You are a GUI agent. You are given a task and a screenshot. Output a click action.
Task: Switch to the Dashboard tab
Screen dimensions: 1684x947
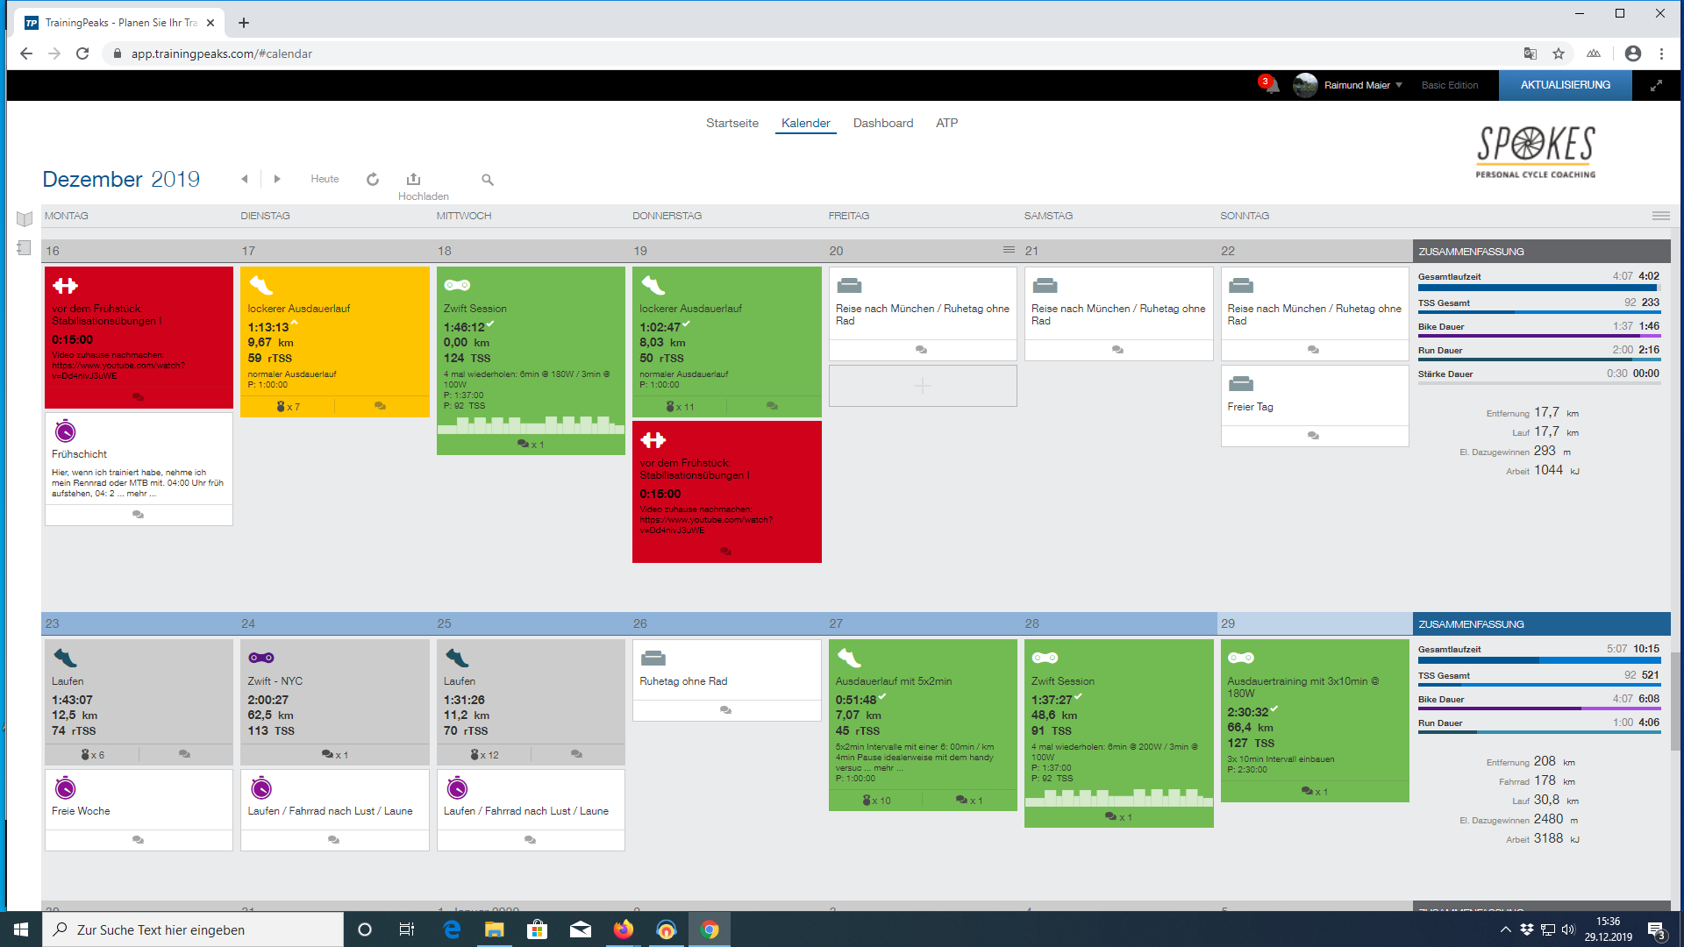[x=882, y=123]
